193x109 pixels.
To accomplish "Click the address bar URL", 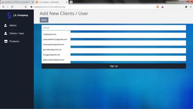I will point(49,7).
